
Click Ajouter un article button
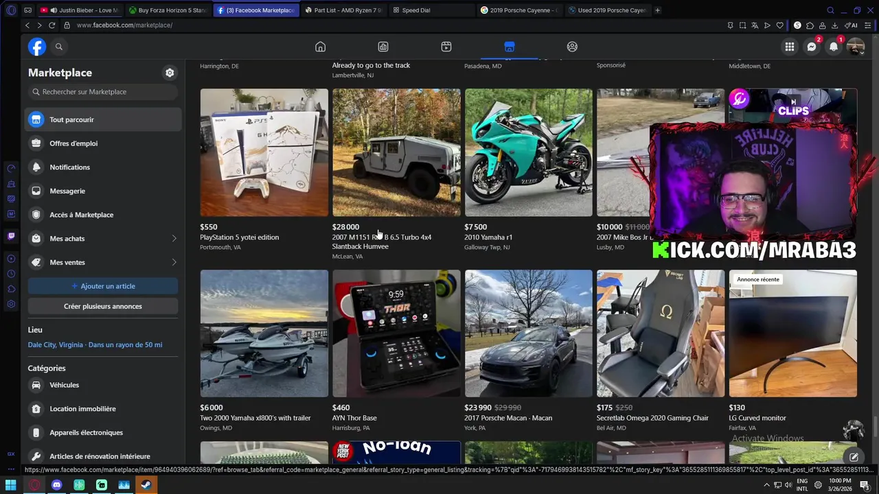click(103, 286)
